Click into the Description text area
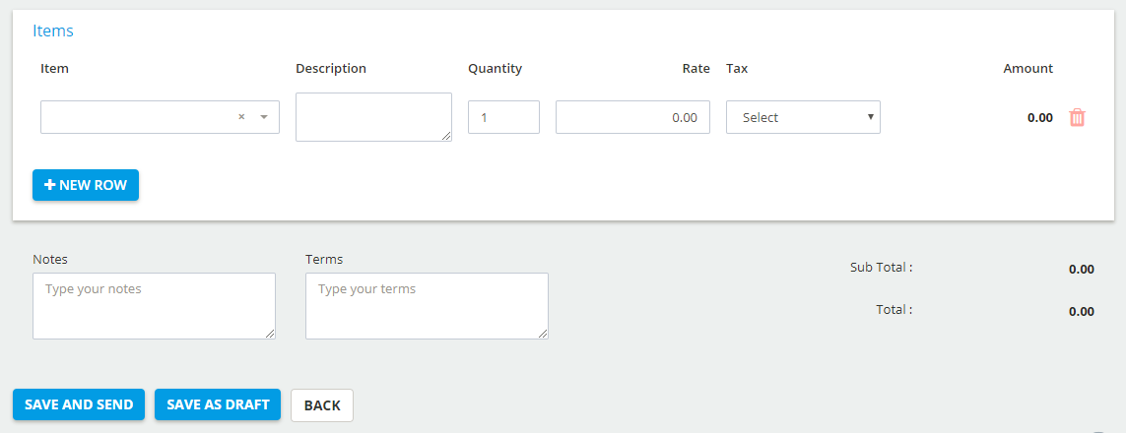 [373, 117]
